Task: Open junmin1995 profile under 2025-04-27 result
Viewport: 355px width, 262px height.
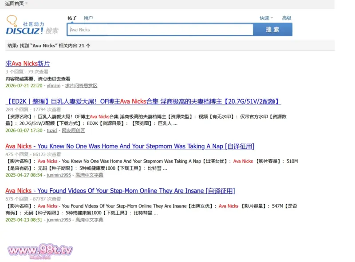Action: click(59, 175)
